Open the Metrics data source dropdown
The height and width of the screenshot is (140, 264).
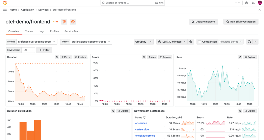37,42
